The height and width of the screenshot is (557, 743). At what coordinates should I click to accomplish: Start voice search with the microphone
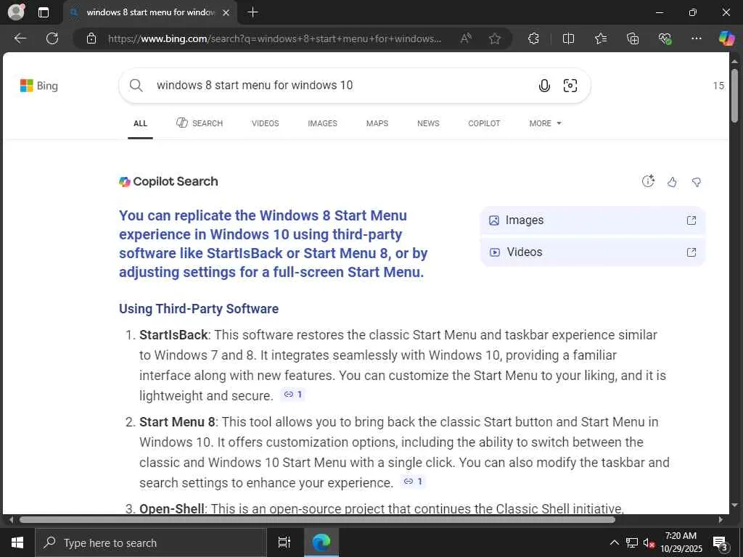pyautogui.click(x=544, y=86)
